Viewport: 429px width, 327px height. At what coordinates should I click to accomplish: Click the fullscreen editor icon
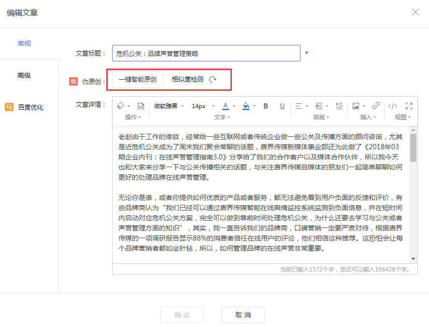(x=409, y=106)
